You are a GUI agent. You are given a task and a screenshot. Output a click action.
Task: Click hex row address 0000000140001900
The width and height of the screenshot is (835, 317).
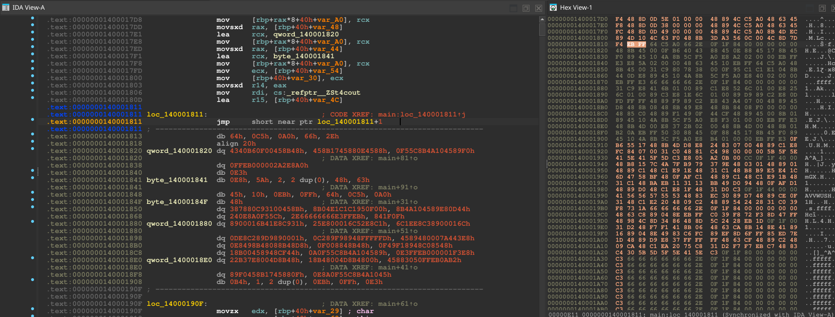[x=577, y=139]
